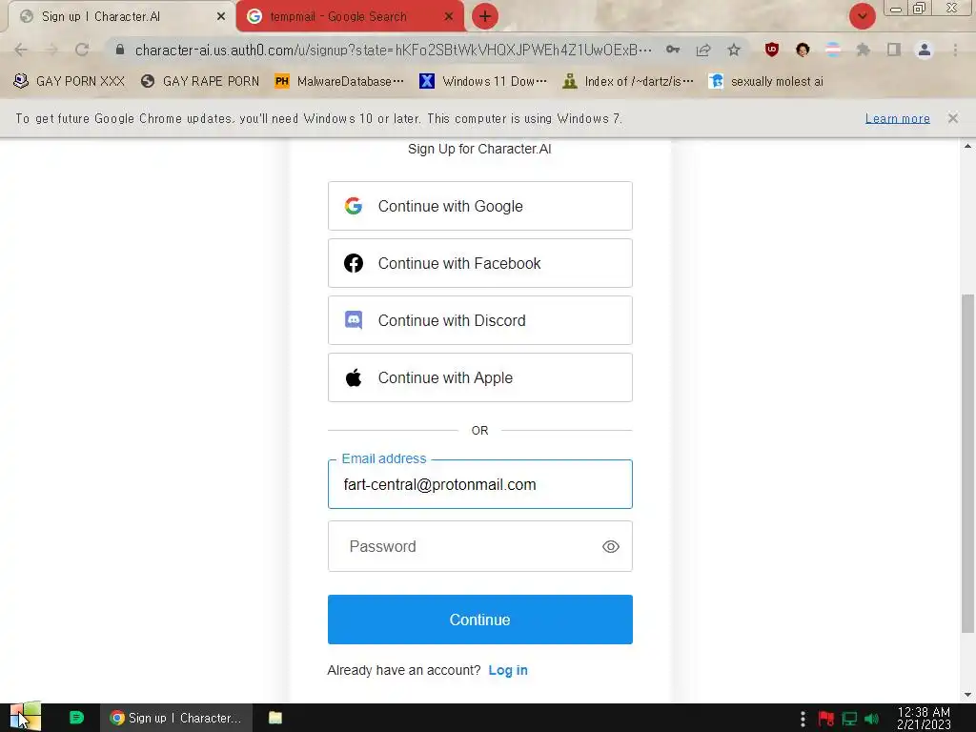Click scrollbar up arrow
The width and height of the screenshot is (976, 732).
[x=967, y=146]
